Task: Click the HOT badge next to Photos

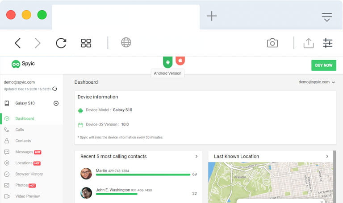Action: click(x=32, y=186)
